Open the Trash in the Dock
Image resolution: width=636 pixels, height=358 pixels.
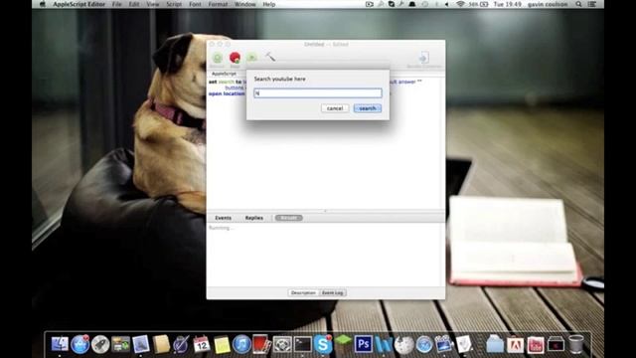tap(576, 345)
